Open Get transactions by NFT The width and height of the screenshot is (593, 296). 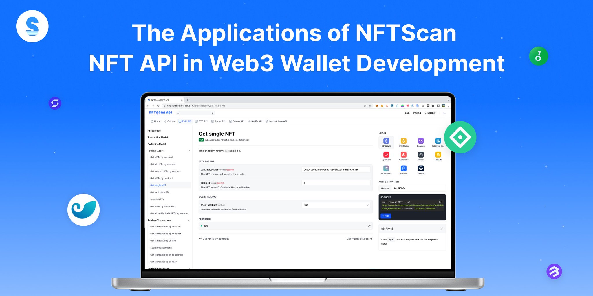(x=163, y=241)
